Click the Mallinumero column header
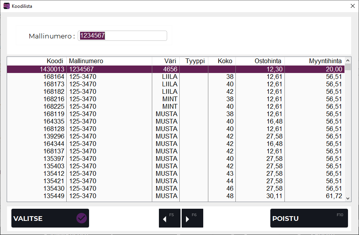The height and width of the screenshot is (235, 359). coord(109,61)
